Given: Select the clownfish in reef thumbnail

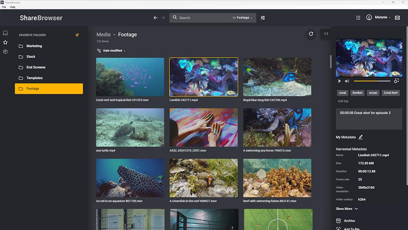Looking at the screenshot, I should click(x=204, y=178).
